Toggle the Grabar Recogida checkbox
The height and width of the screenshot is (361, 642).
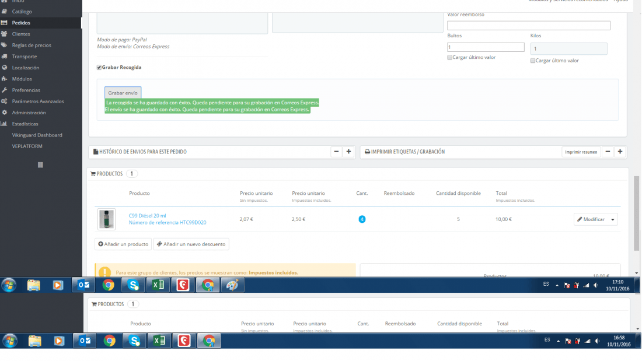[99, 68]
